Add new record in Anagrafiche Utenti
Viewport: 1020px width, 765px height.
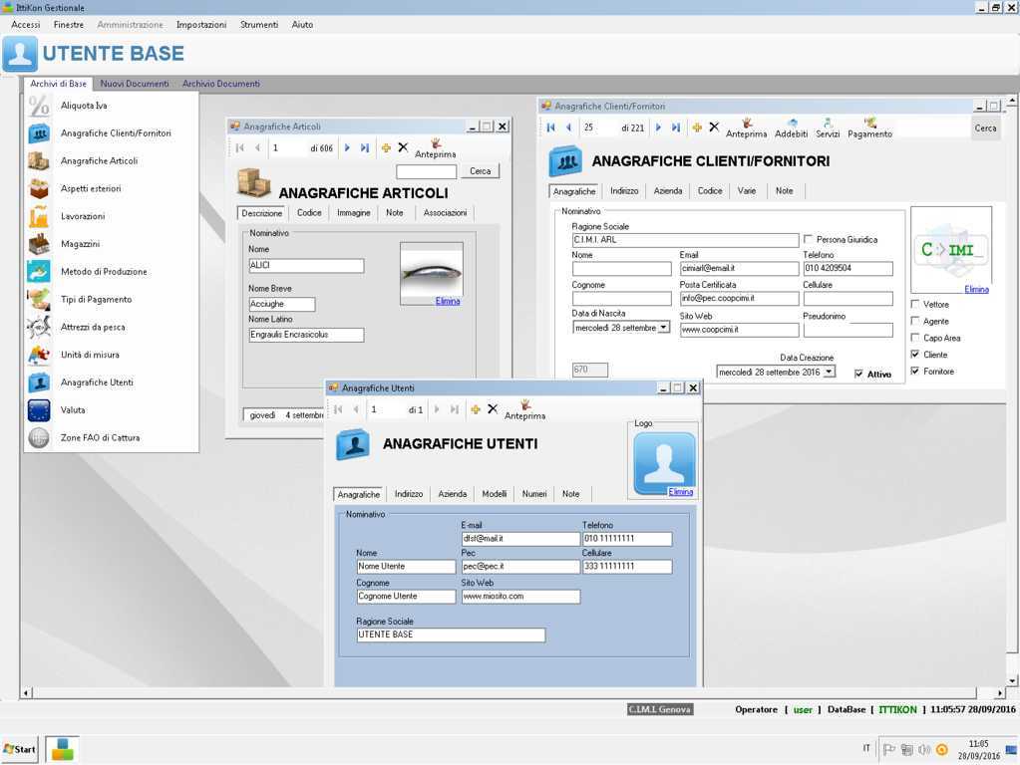coord(476,409)
